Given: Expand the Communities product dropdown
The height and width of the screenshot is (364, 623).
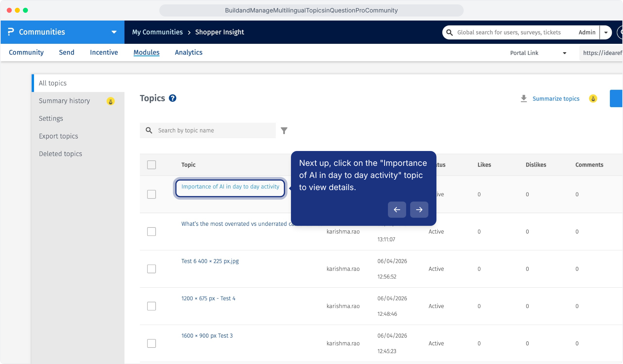Looking at the screenshot, I should 114,32.
